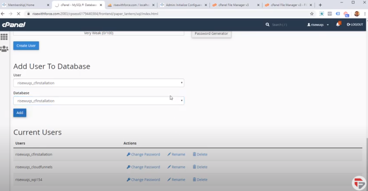
Task: Click the cPanel logo
Action: coord(13,25)
